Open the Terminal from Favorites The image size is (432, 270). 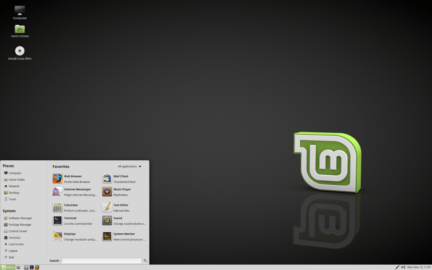[70, 220]
